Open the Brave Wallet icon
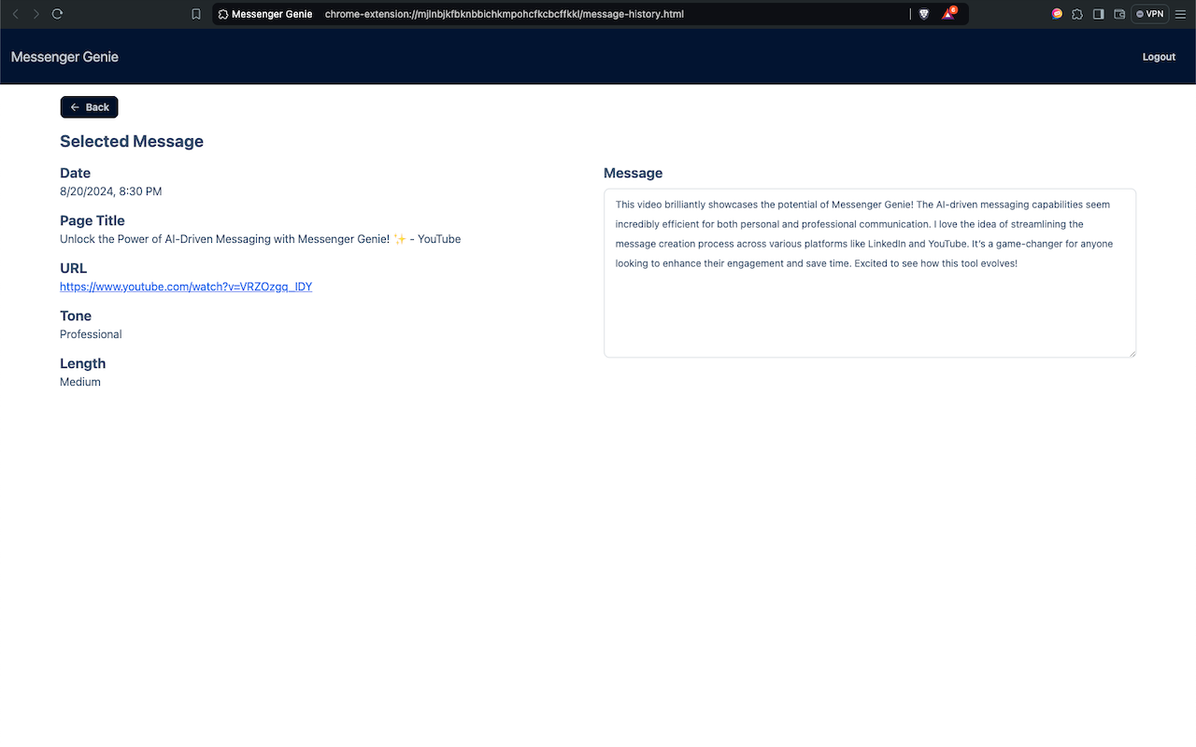 pyautogui.click(x=1119, y=14)
